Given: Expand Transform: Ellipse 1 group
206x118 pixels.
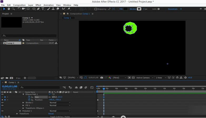Looking at the screenshot, I should click(23, 108).
